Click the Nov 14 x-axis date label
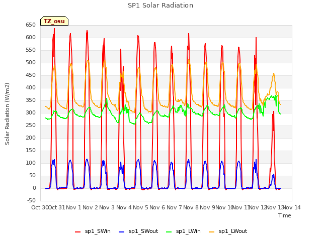Screen dimensions: 322x241 point(292,207)
